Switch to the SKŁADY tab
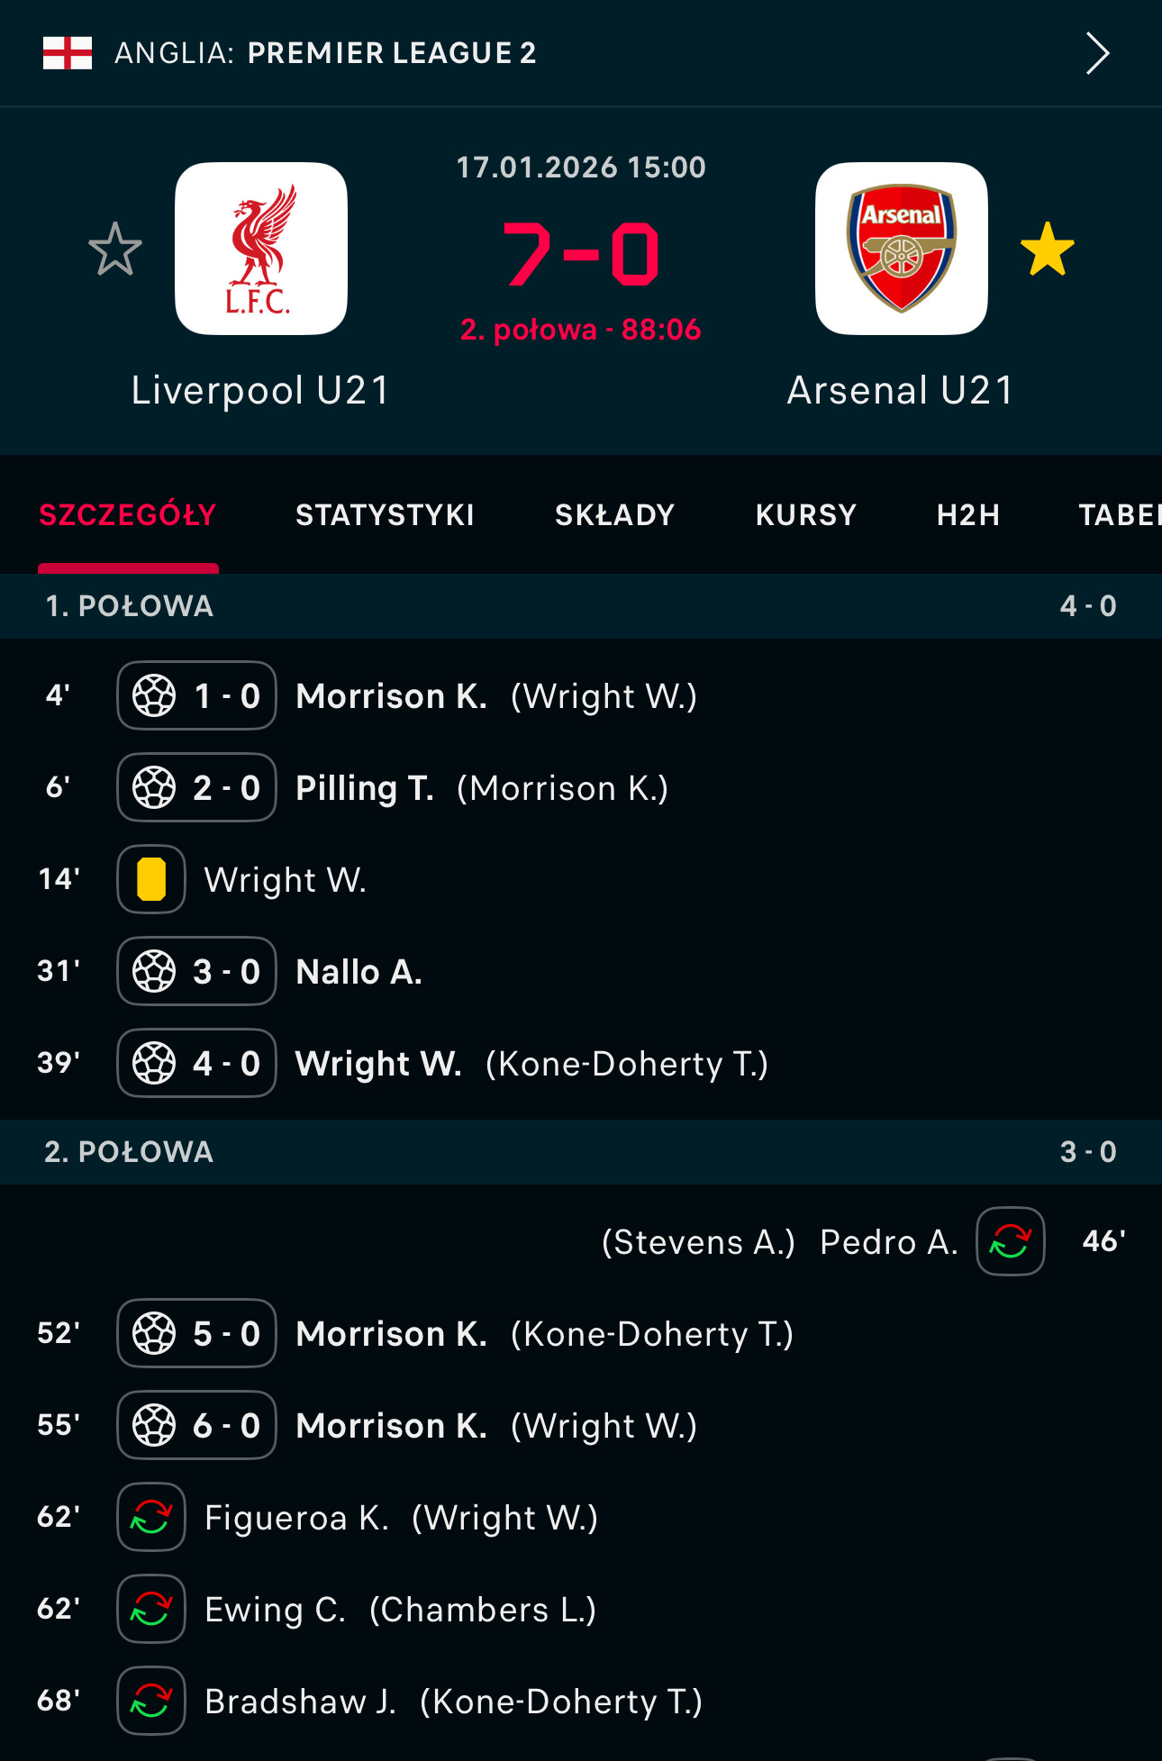The image size is (1162, 1761). pyautogui.click(x=614, y=515)
